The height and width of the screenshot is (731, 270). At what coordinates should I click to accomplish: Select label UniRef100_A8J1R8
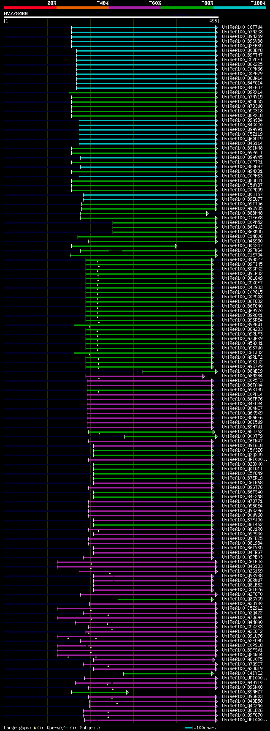[x=242, y=529]
